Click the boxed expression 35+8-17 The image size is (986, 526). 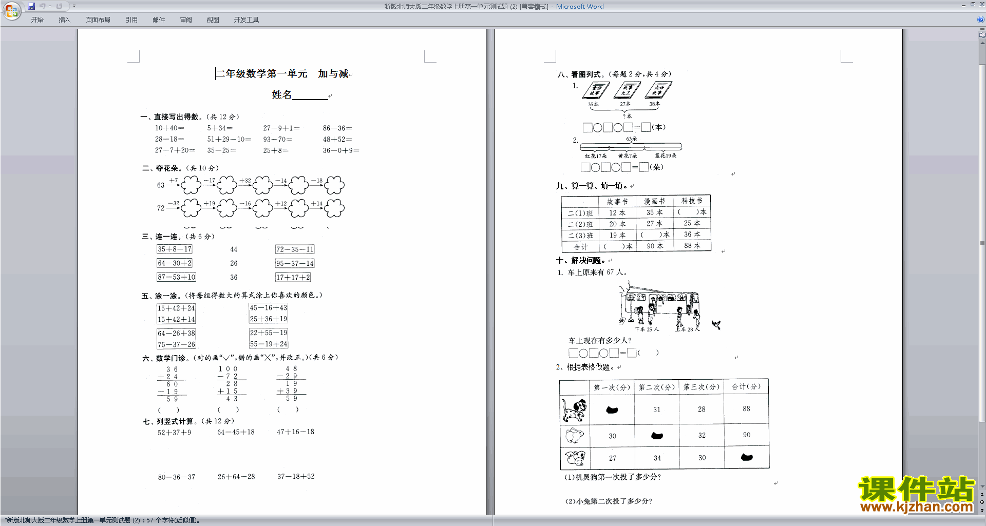point(175,249)
